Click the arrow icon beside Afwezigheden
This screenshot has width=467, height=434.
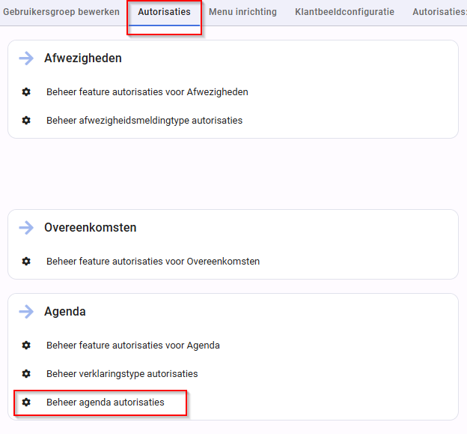(x=26, y=58)
